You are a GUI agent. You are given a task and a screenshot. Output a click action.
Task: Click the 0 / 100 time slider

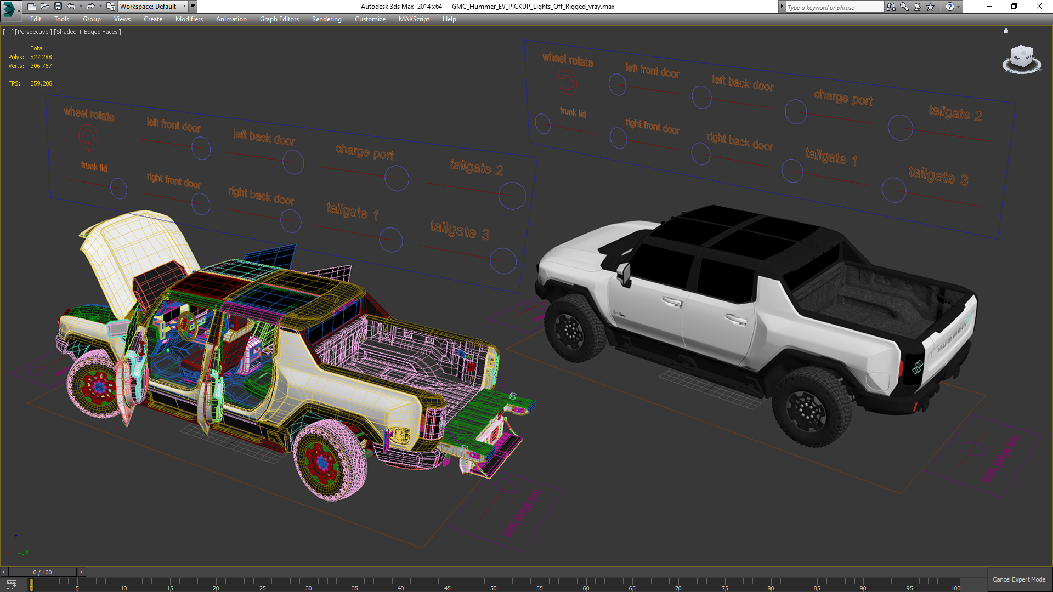coord(42,572)
